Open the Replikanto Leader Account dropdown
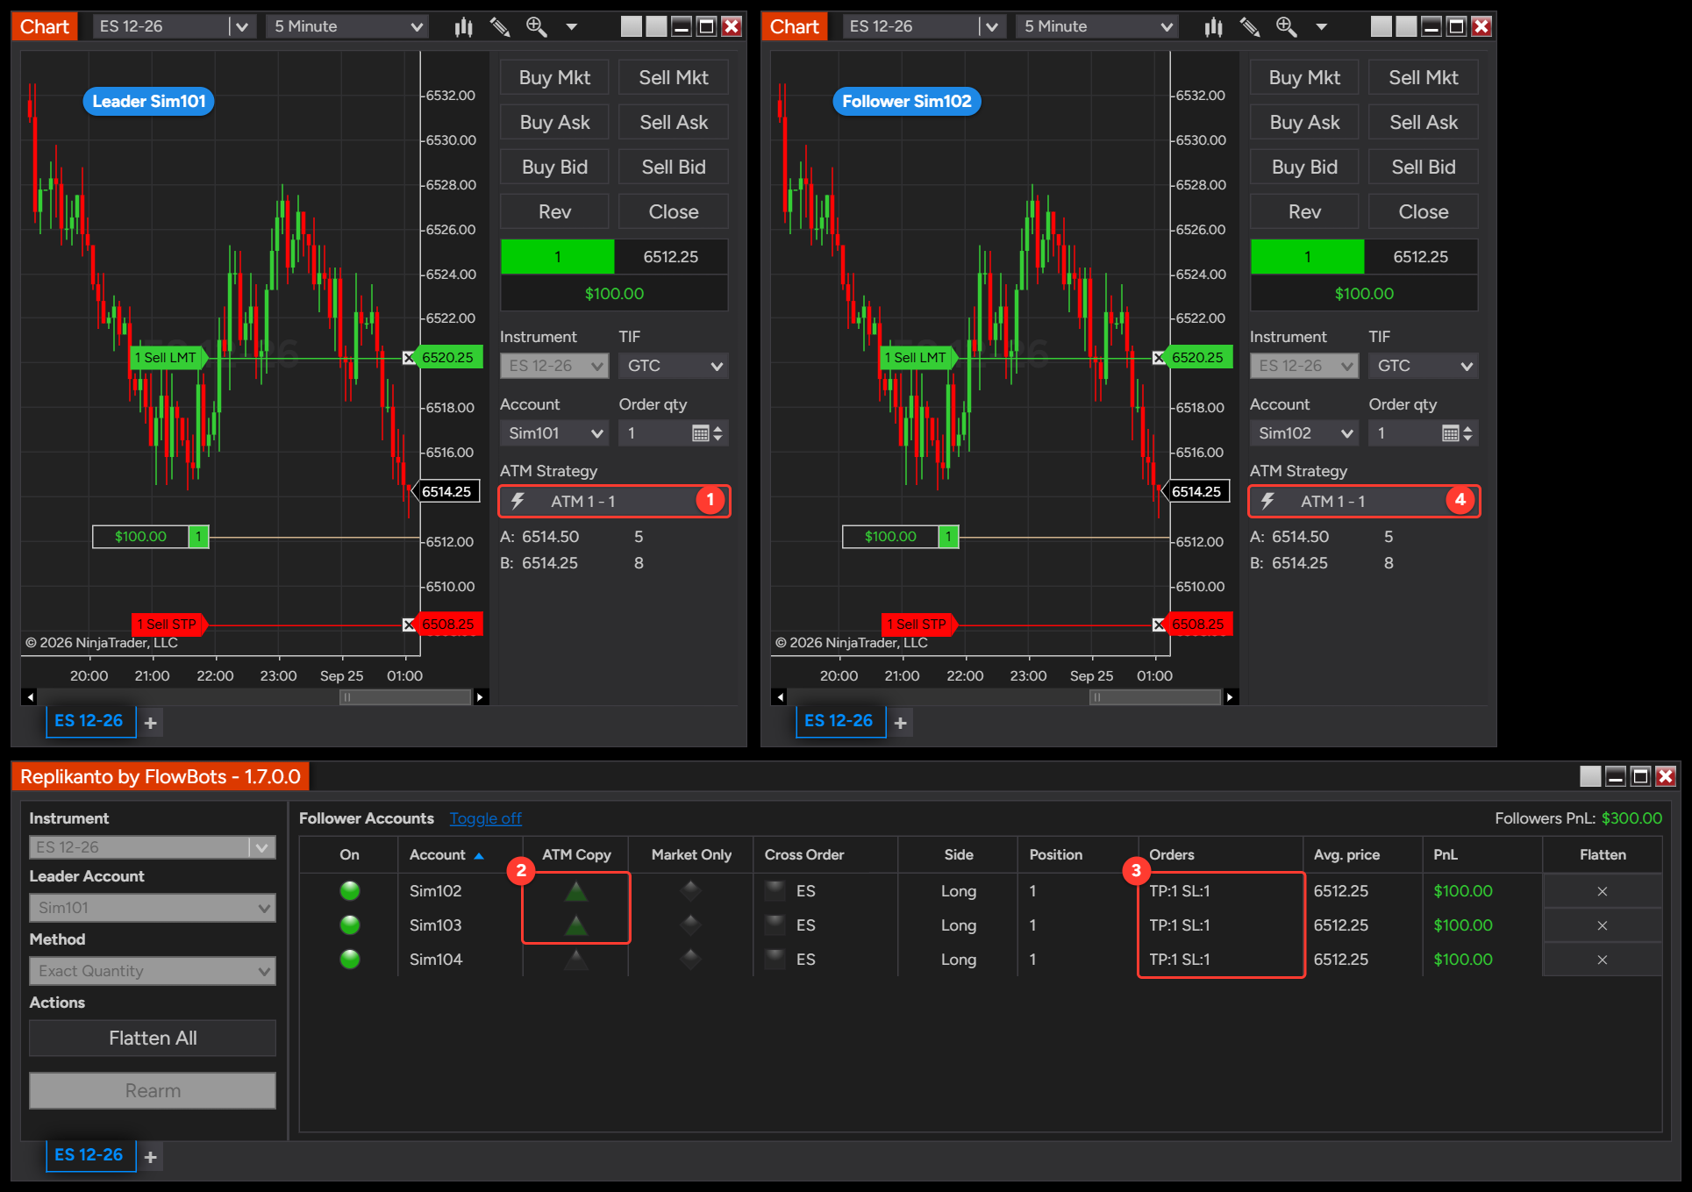This screenshot has width=1692, height=1192. pyautogui.click(x=153, y=908)
